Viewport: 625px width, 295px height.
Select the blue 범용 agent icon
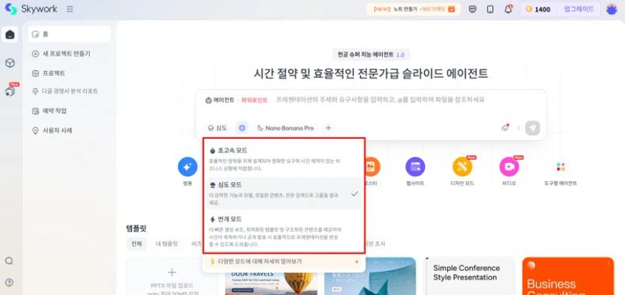pyautogui.click(x=187, y=167)
